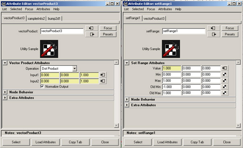Click the Input2 connection icon
The height and width of the screenshot is (148, 243).
point(103,81)
